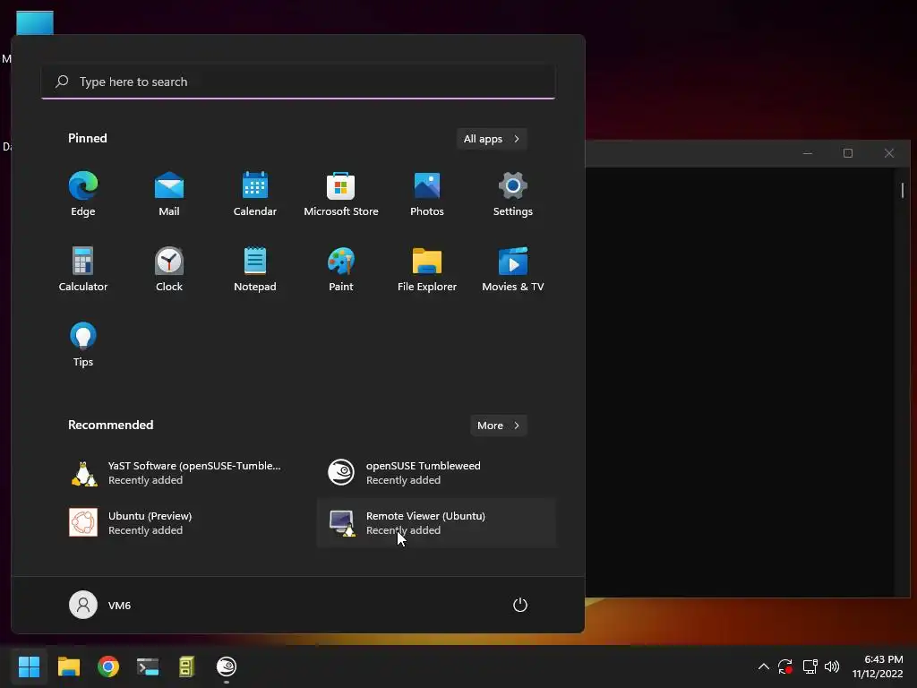The width and height of the screenshot is (917, 688).
Task: Open Remote Viewer (Ubuntu) item
Action: 436,523
